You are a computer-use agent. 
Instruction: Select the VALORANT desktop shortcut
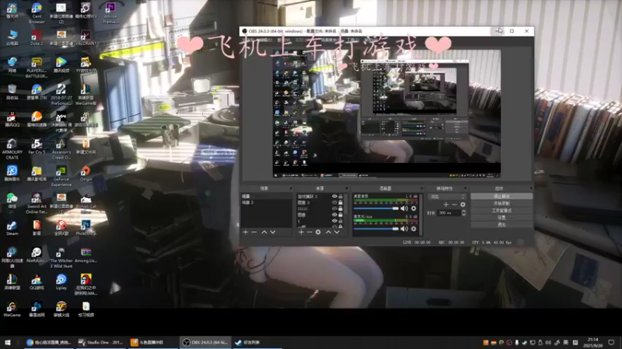click(86, 37)
